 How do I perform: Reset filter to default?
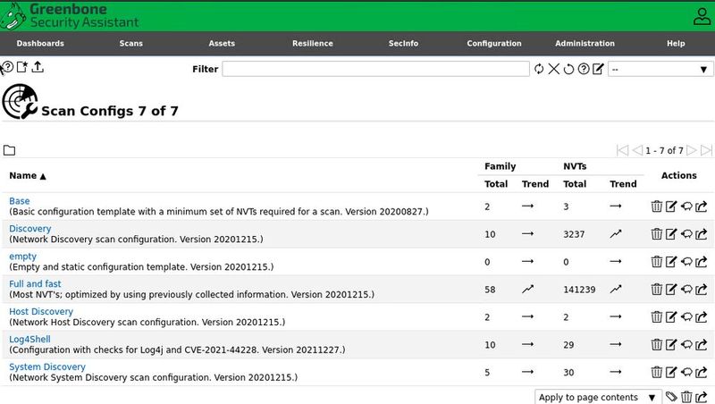click(x=568, y=69)
